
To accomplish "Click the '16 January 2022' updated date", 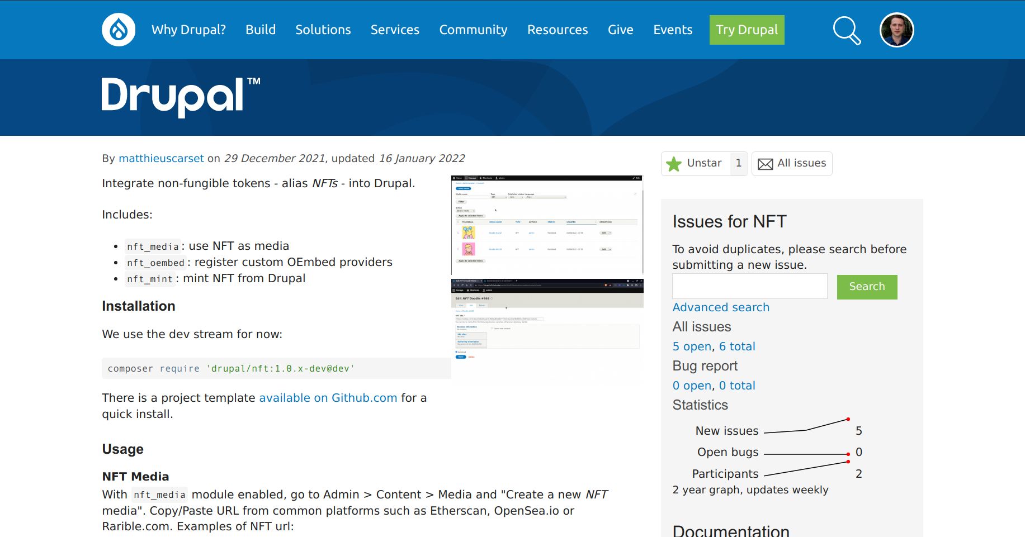I will point(422,158).
